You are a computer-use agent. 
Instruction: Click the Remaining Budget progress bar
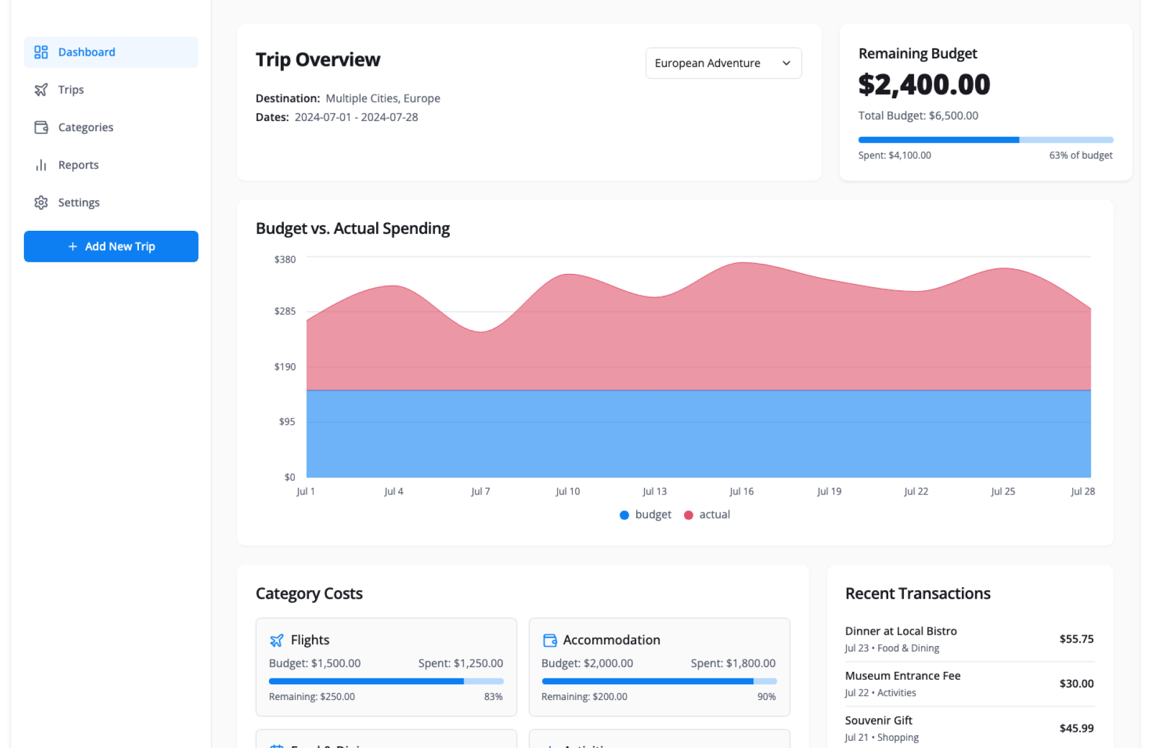coord(985,140)
